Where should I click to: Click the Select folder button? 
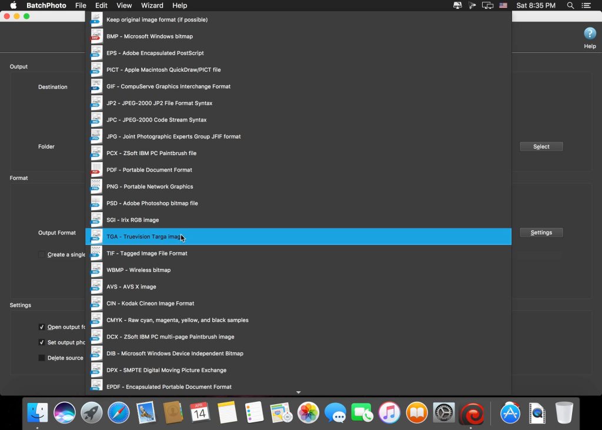click(x=541, y=147)
